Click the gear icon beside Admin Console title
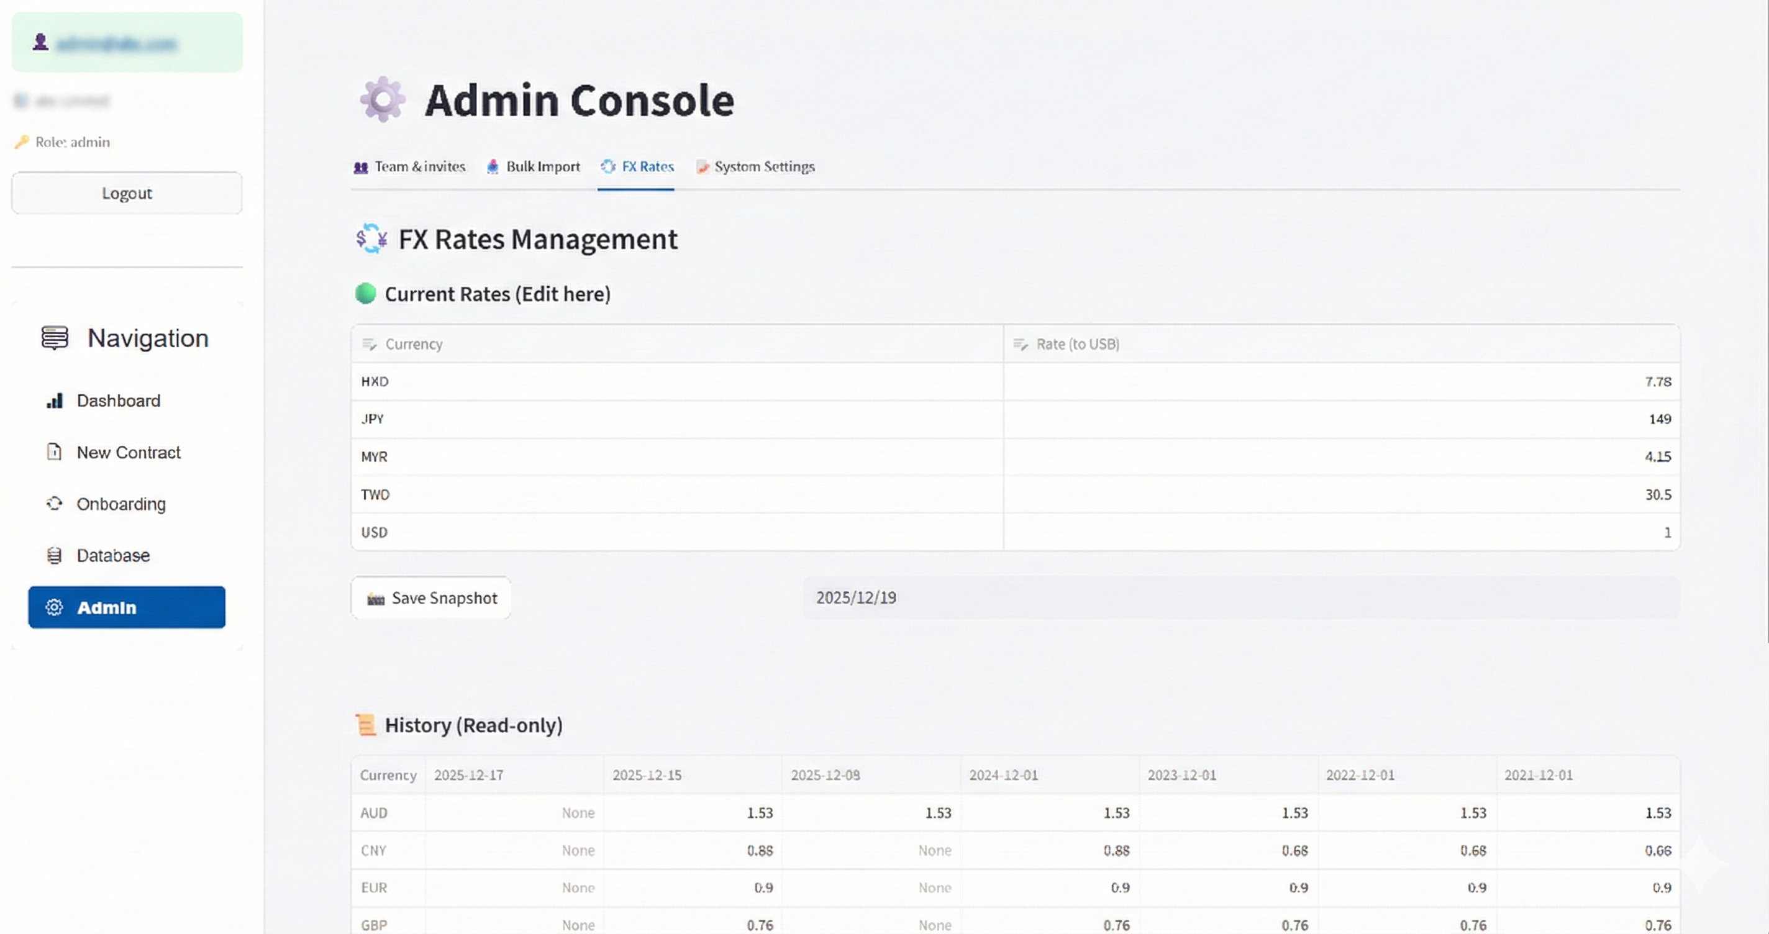 click(x=383, y=99)
